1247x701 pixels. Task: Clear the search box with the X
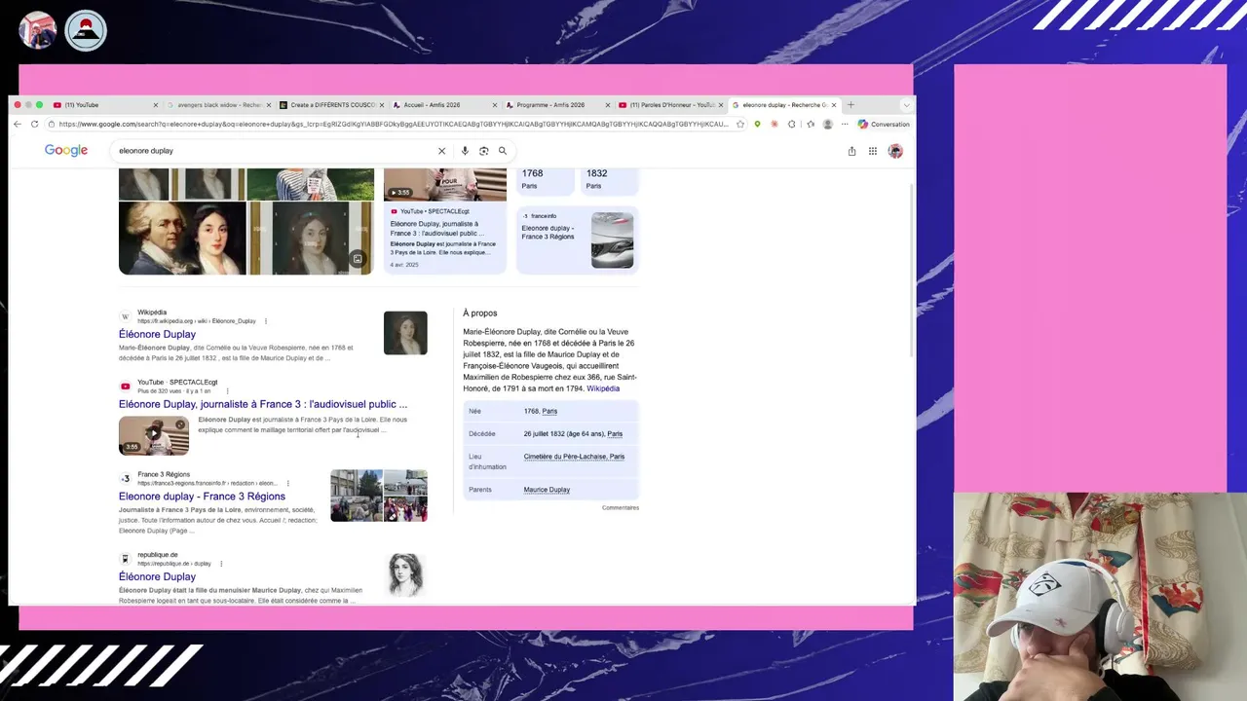[441, 151]
